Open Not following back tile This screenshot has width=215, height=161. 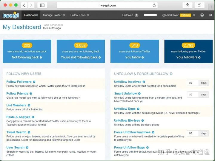27,51
